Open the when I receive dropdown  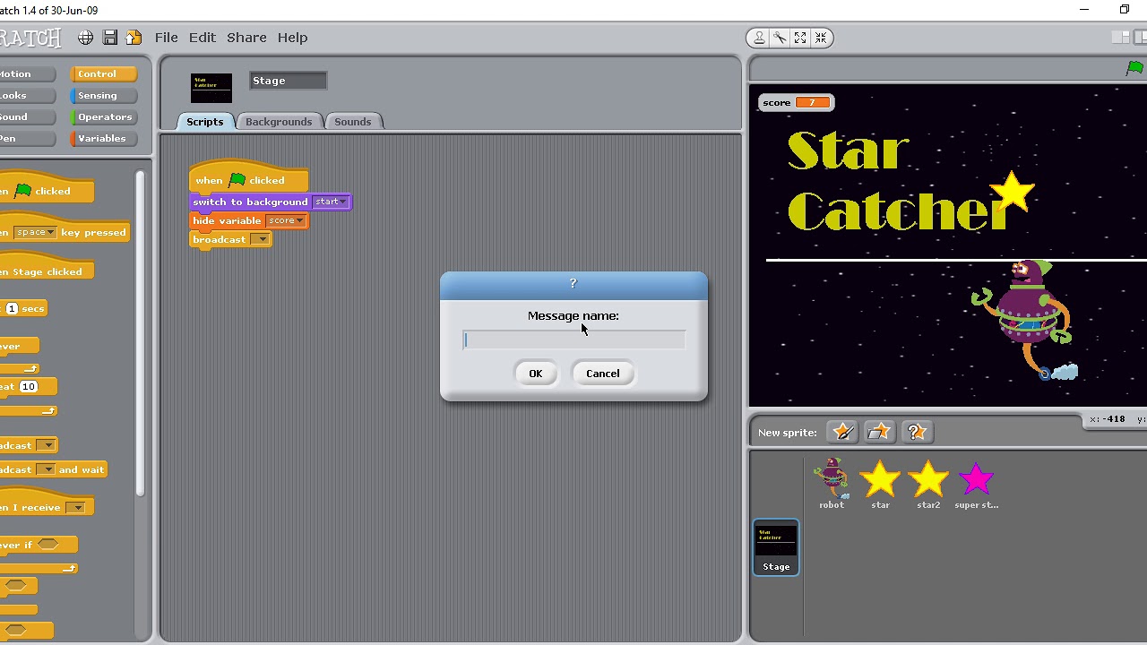tap(77, 508)
